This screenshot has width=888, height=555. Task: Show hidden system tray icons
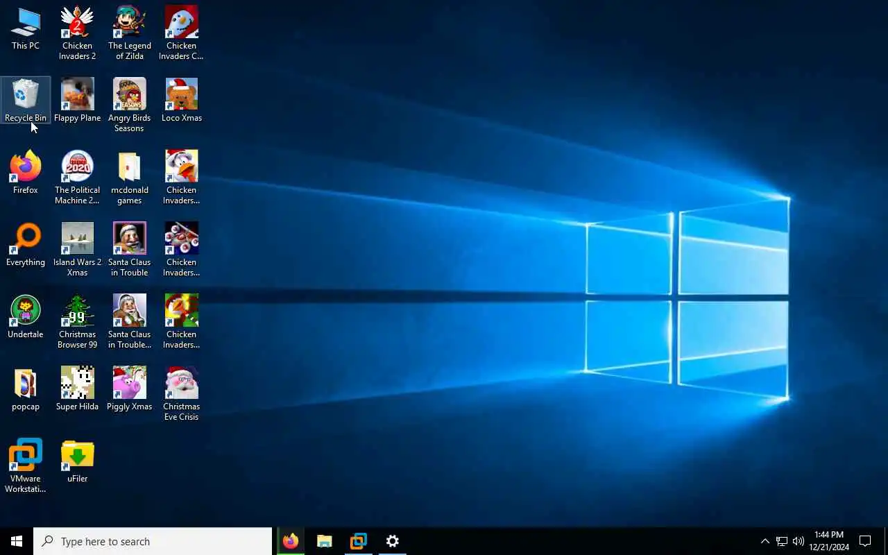click(765, 541)
